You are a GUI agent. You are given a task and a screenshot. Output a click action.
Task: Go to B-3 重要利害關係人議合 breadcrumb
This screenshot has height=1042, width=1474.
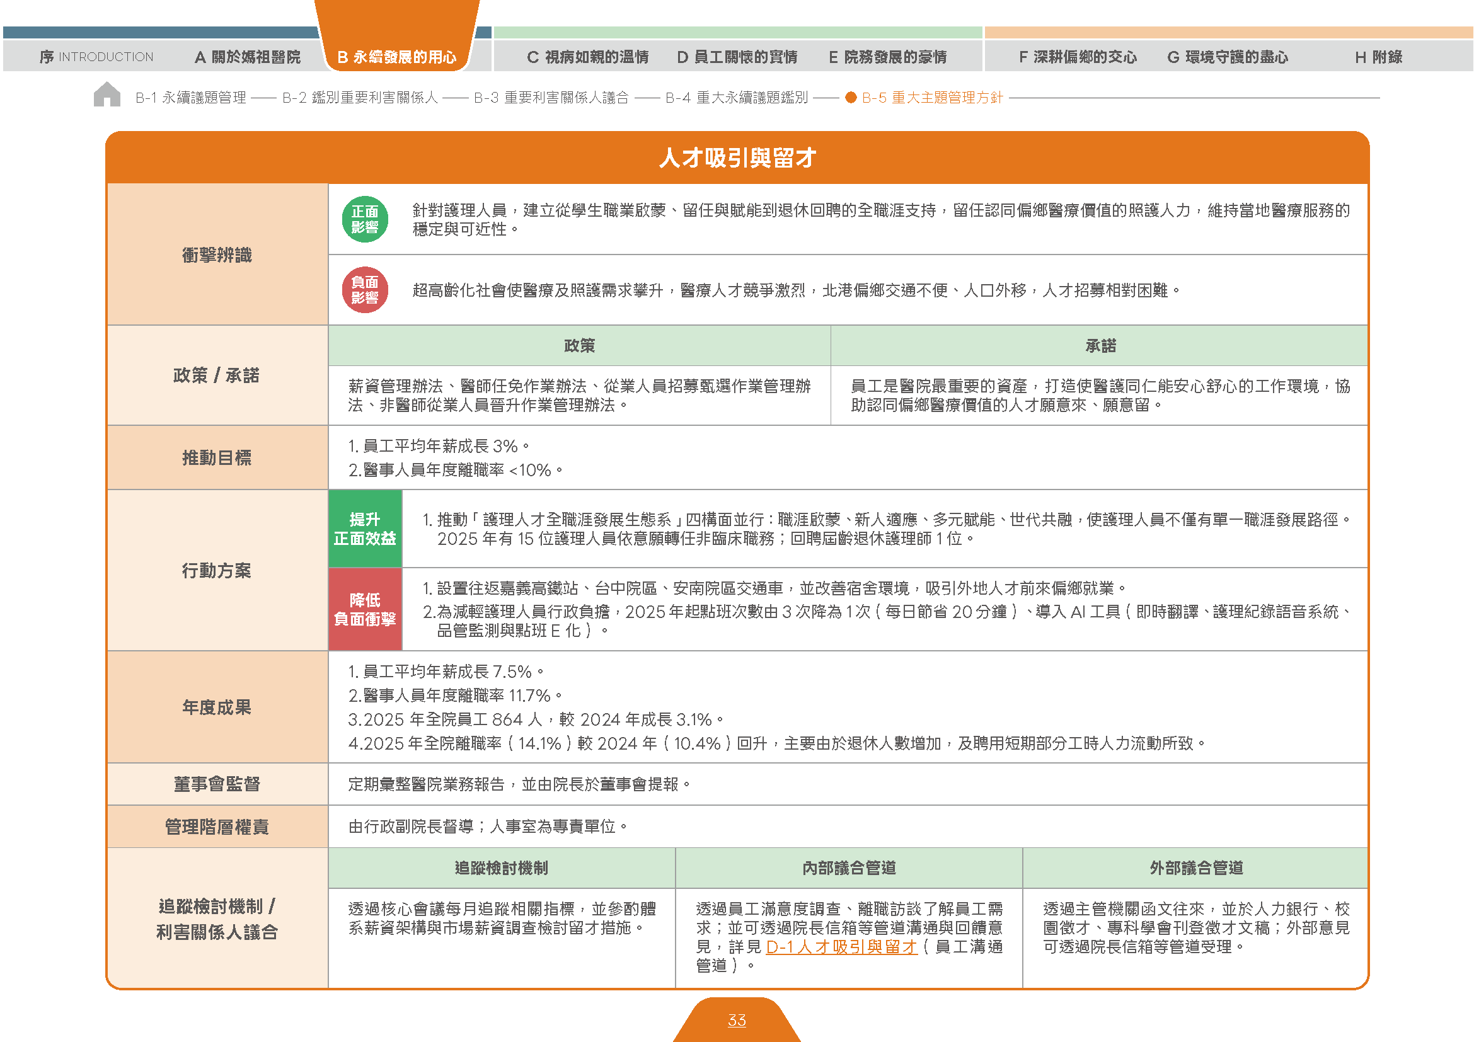551,98
